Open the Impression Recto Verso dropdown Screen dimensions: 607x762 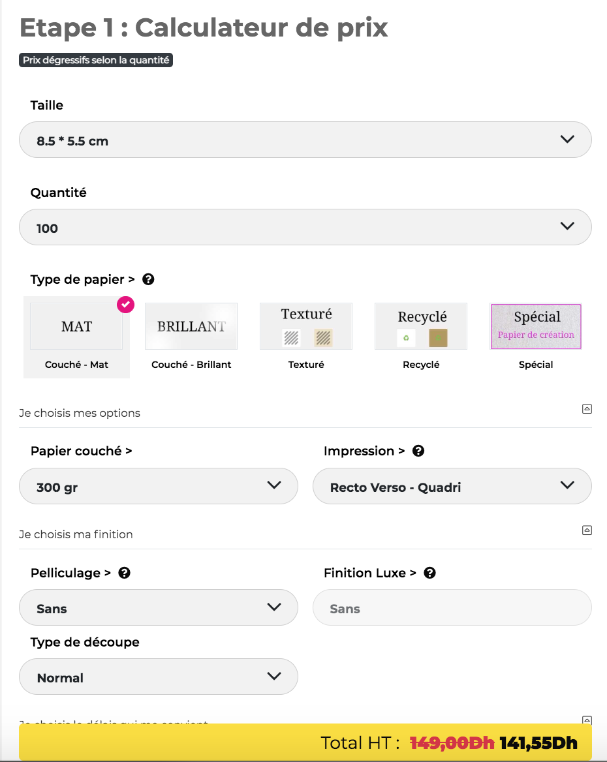[x=452, y=486]
